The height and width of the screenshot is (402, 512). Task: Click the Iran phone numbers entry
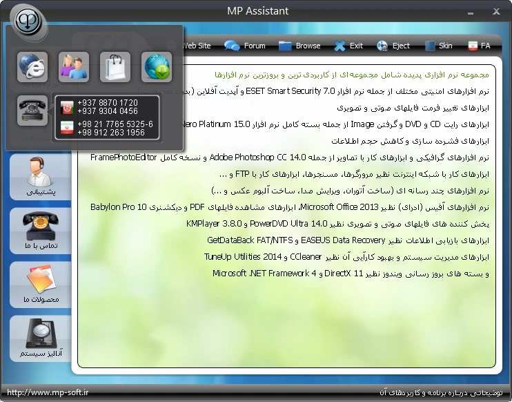tap(107, 128)
